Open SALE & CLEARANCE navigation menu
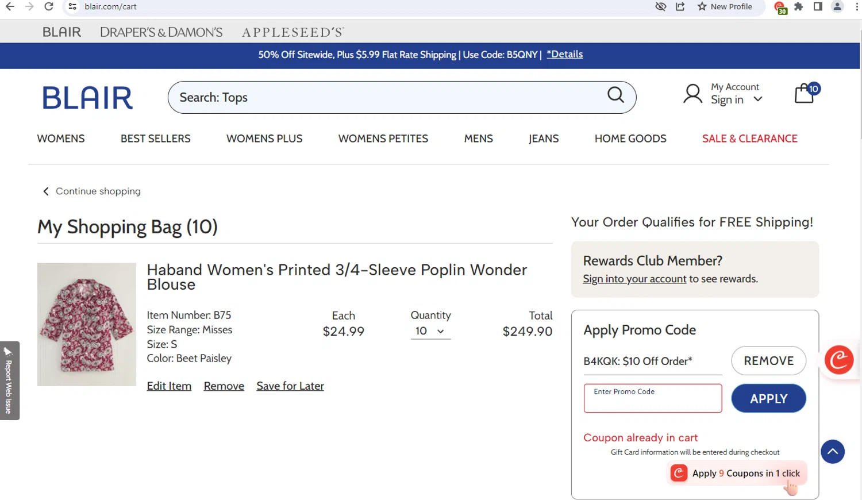Viewport: 862px width, 500px height. pos(750,139)
